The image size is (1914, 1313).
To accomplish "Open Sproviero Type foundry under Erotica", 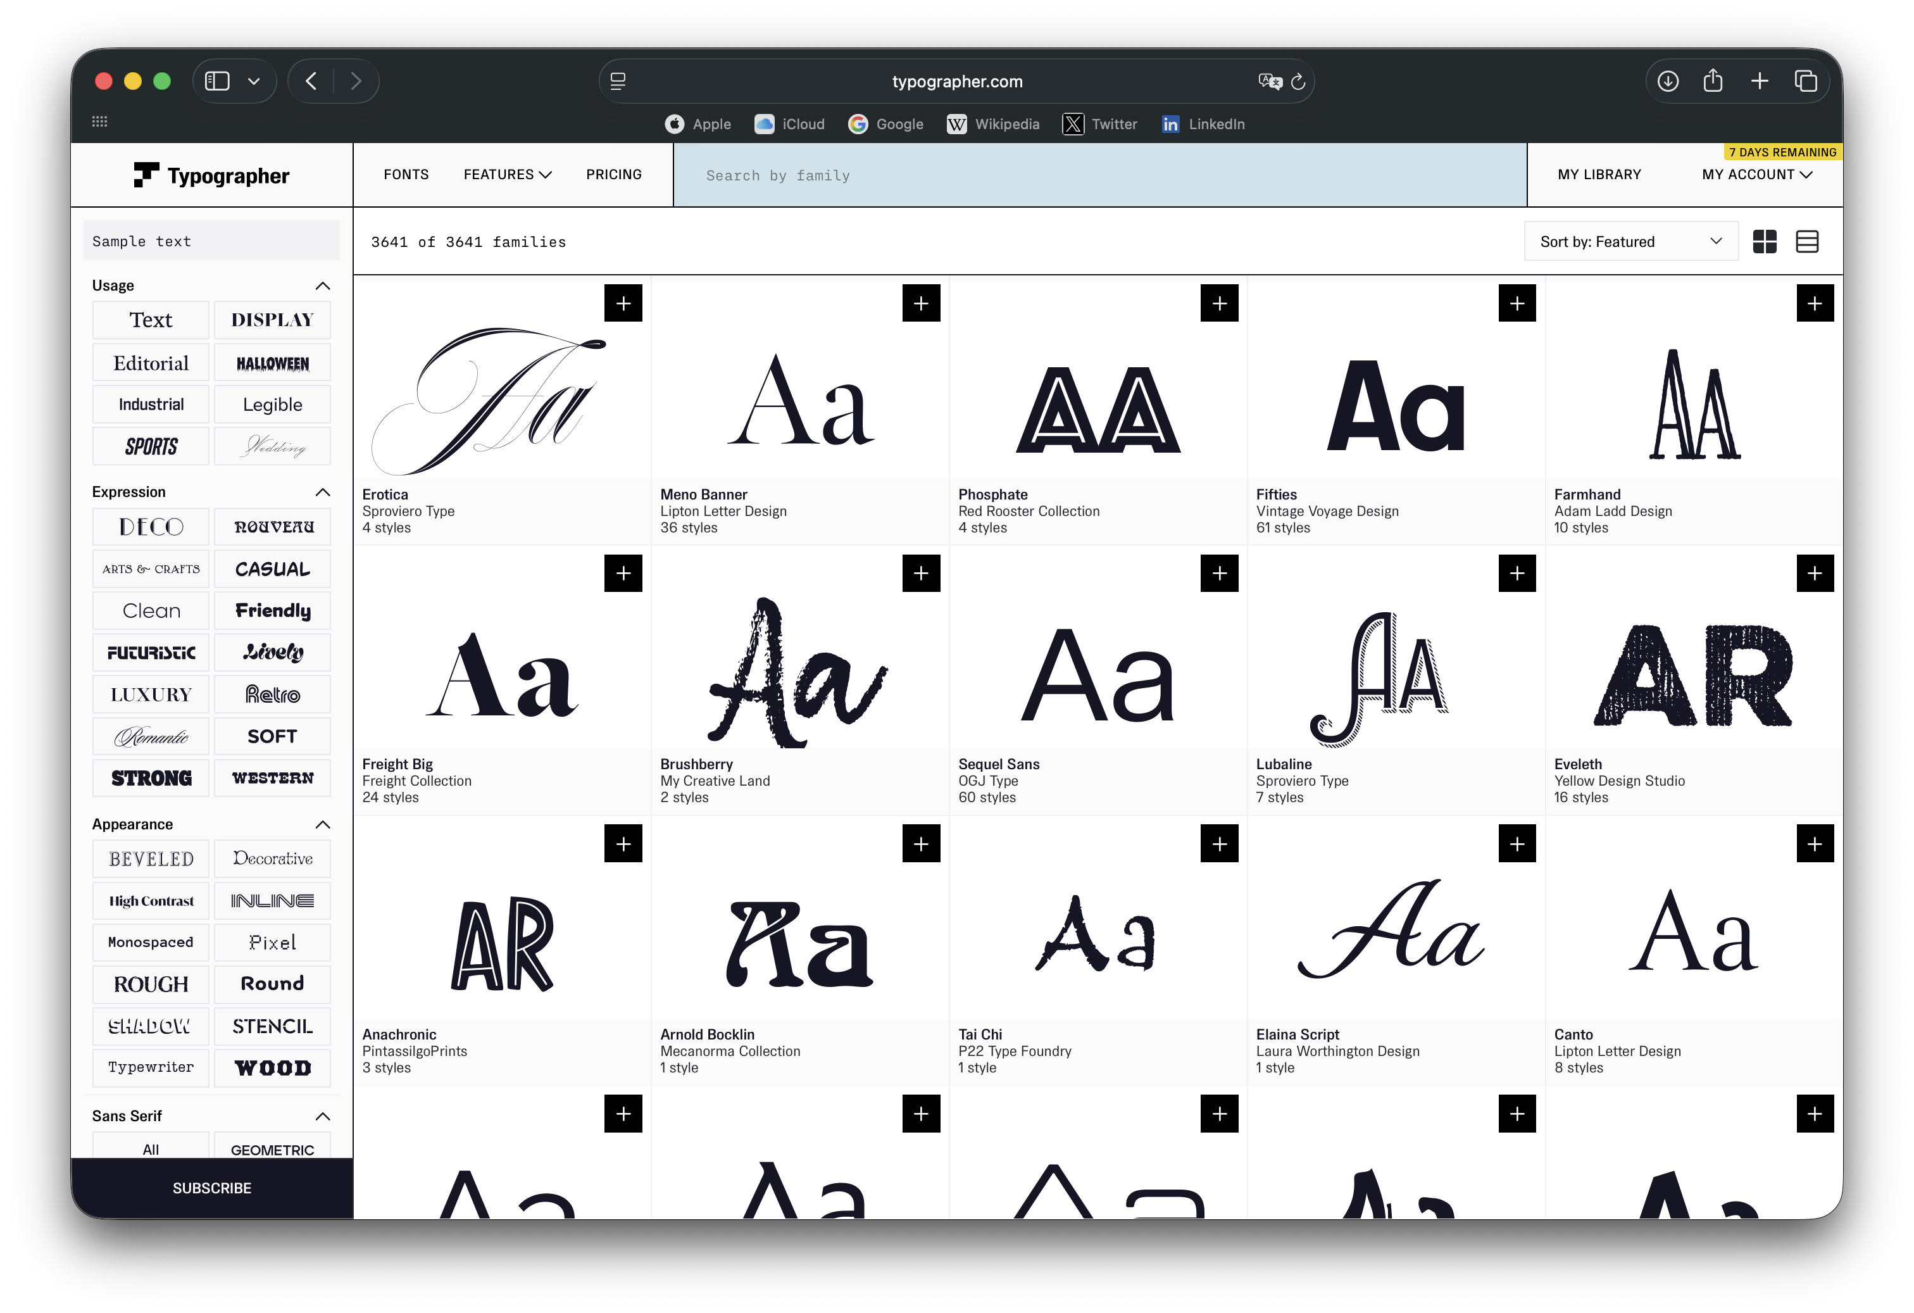I will pos(408,512).
